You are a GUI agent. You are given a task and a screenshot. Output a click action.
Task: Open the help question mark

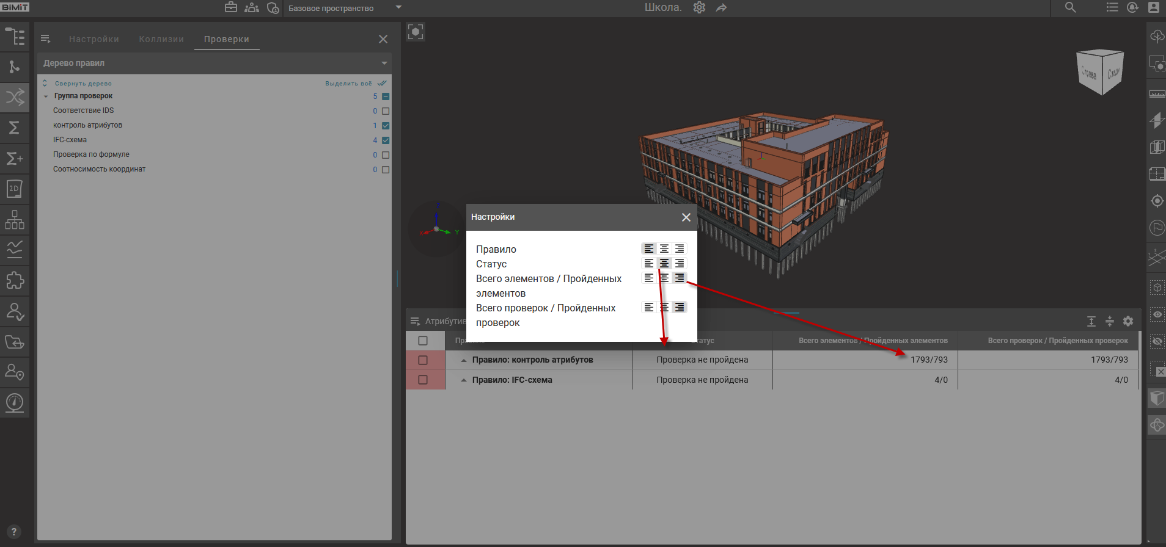14,532
